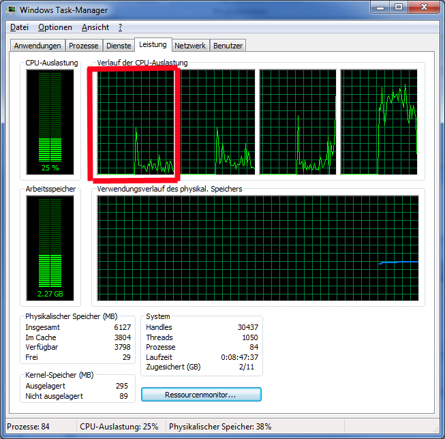Open the Ressourcenmonitor button
Image resolution: width=445 pixels, height=439 pixels.
click(x=201, y=395)
